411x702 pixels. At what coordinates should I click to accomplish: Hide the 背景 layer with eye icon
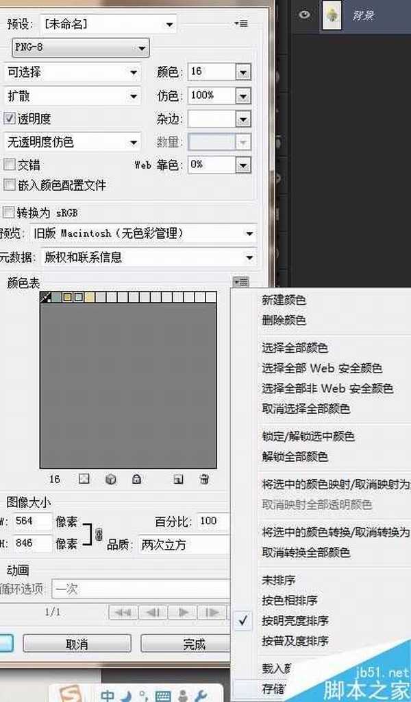point(306,16)
